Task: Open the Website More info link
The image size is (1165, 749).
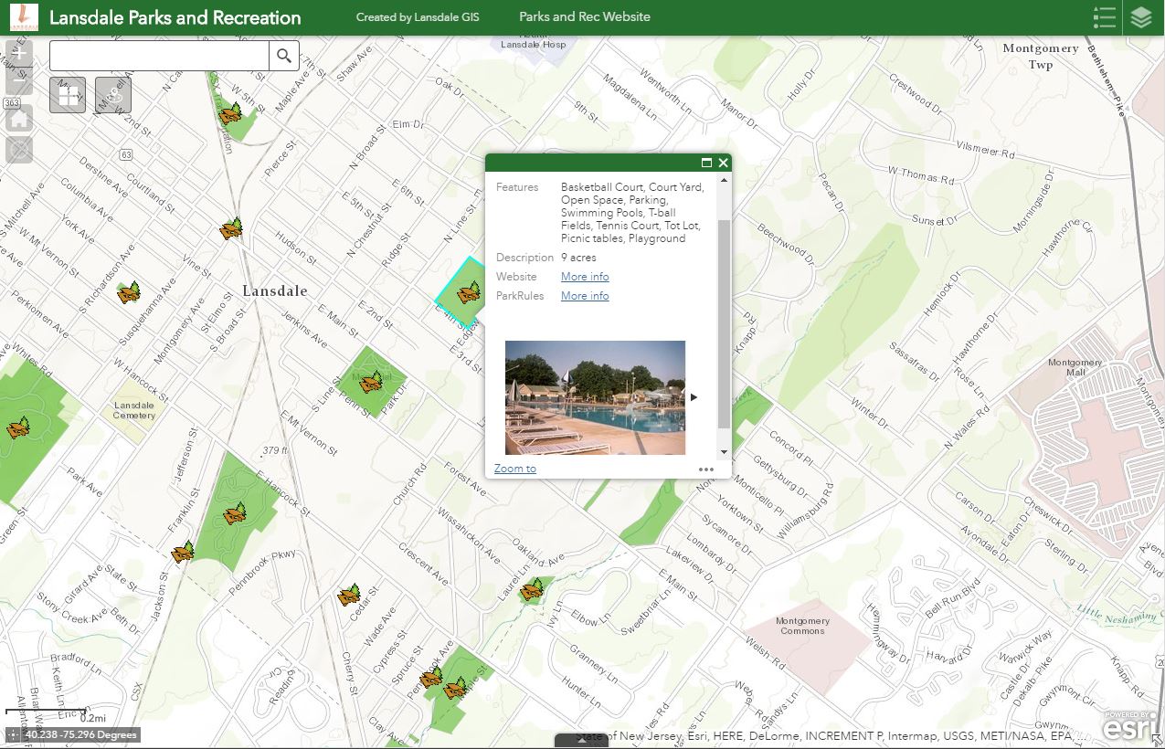Action: click(584, 276)
